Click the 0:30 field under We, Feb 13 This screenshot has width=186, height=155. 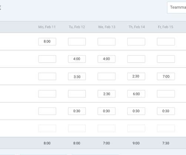[x=106, y=111]
